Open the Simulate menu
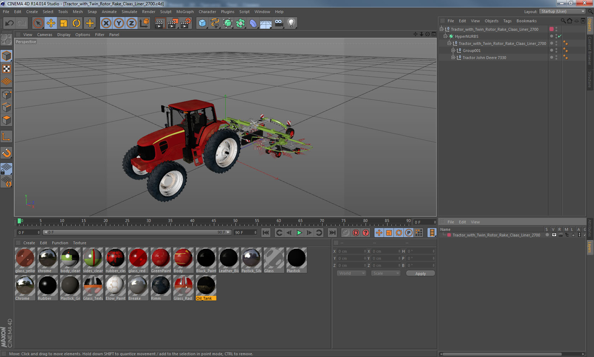Viewport: 594px width, 357px height. (129, 12)
